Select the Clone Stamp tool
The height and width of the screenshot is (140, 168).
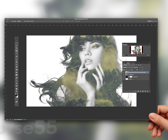(17, 62)
